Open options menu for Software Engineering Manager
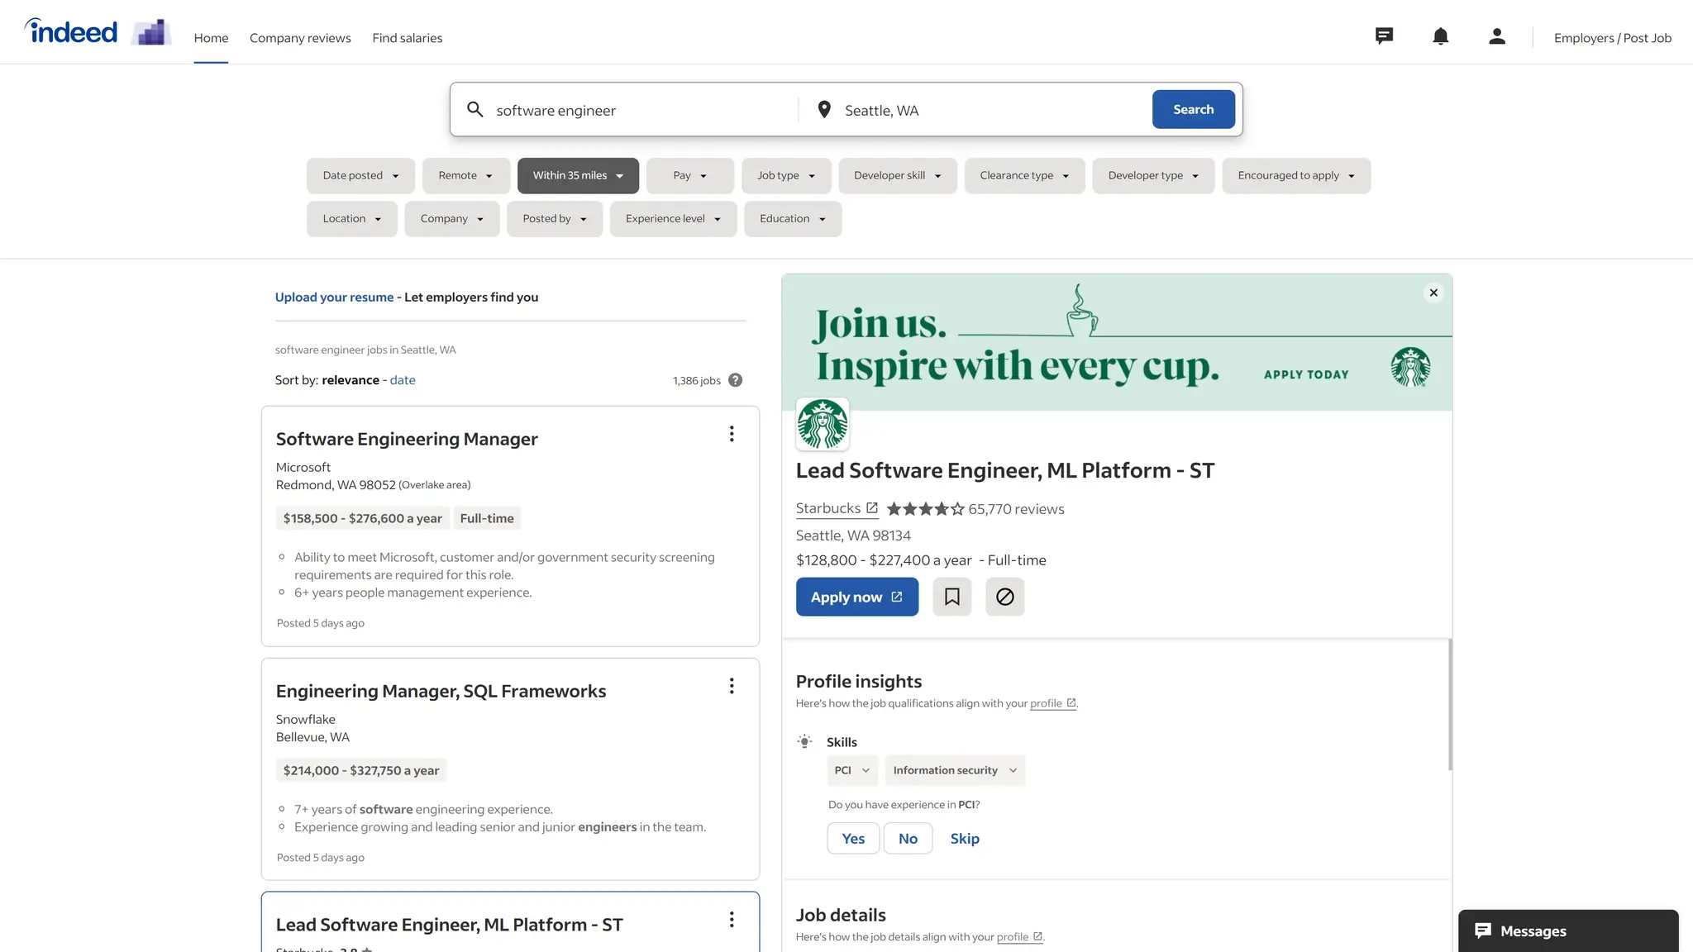The image size is (1693, 952). pos(732,434)
